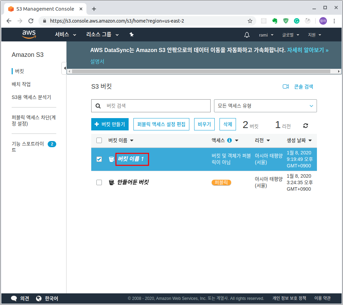Open 이용 약관 link

(x=322, y=298)
